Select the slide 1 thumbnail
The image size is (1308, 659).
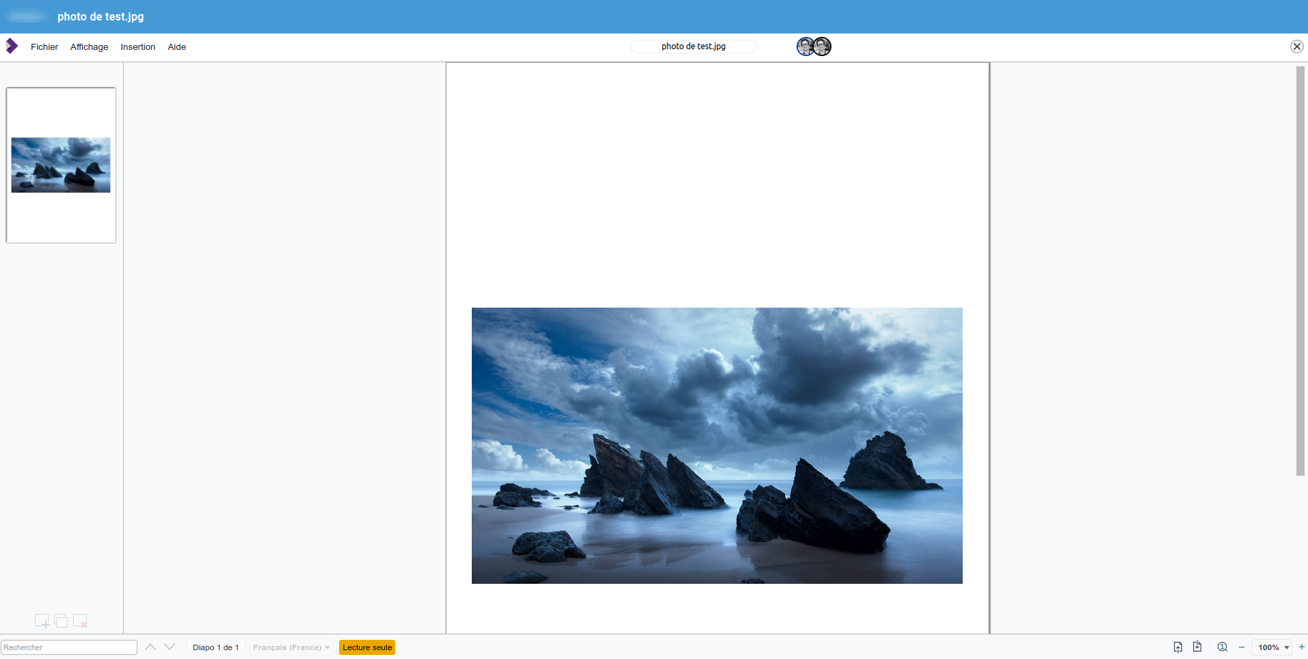61,164
